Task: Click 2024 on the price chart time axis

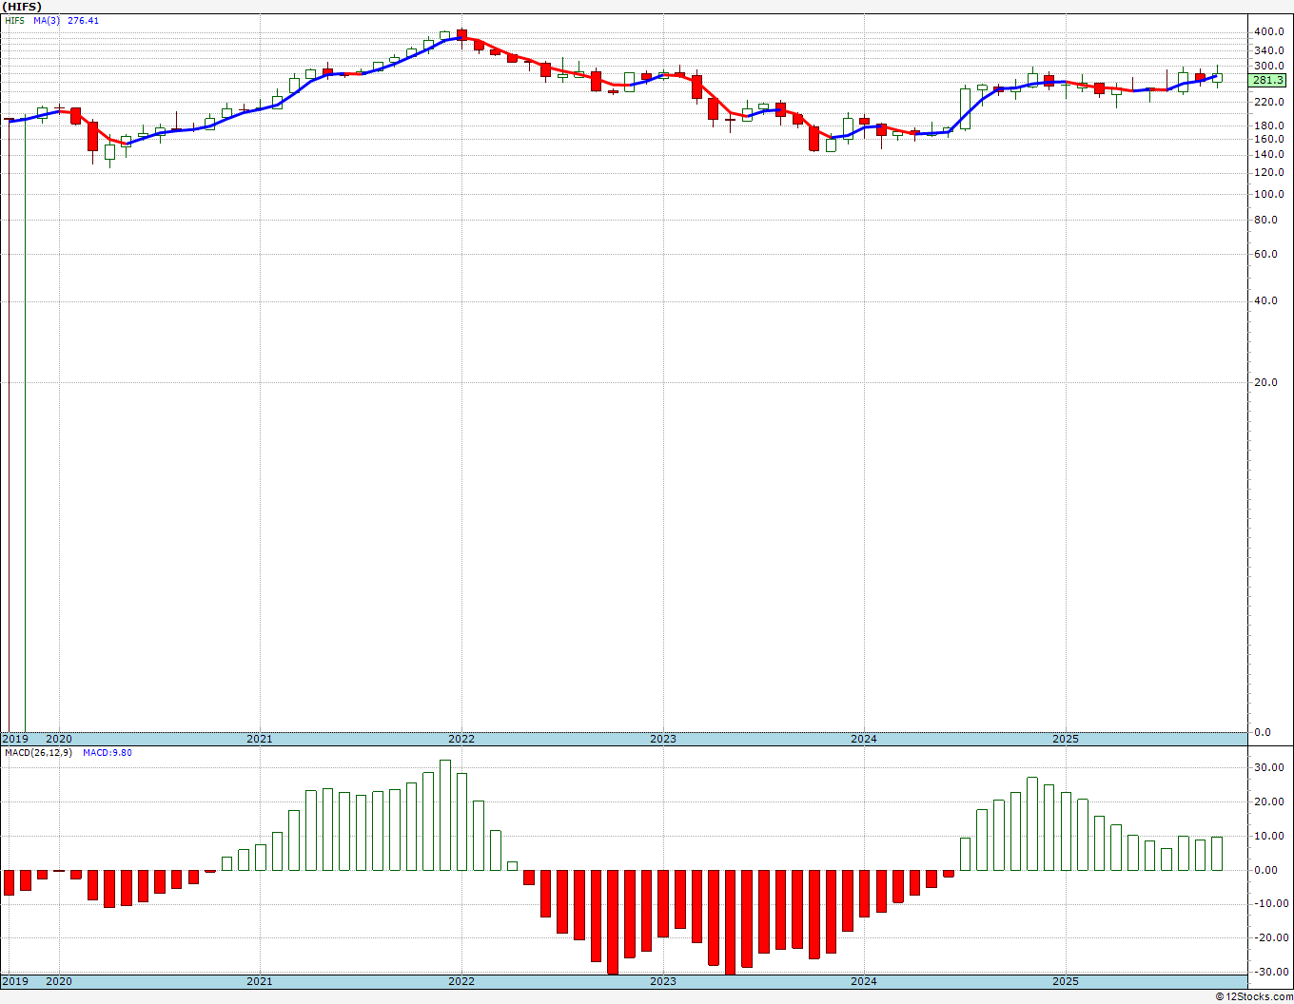Action: 864,739
